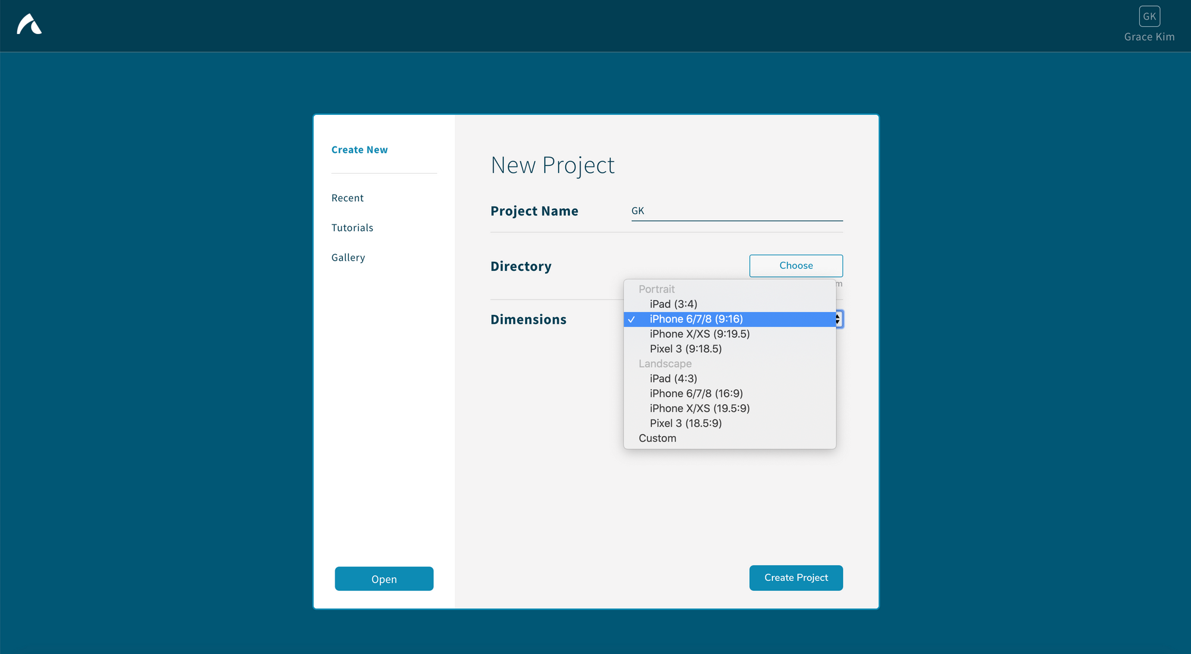Click the GK user avatar icon

[x=1149, y=17]
